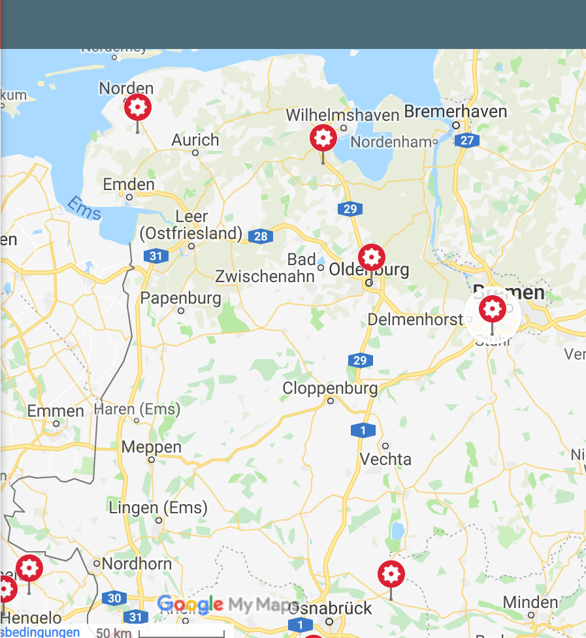Select the gear marker northeast of Osnabrück
The image size is (586, 638).
391,575
